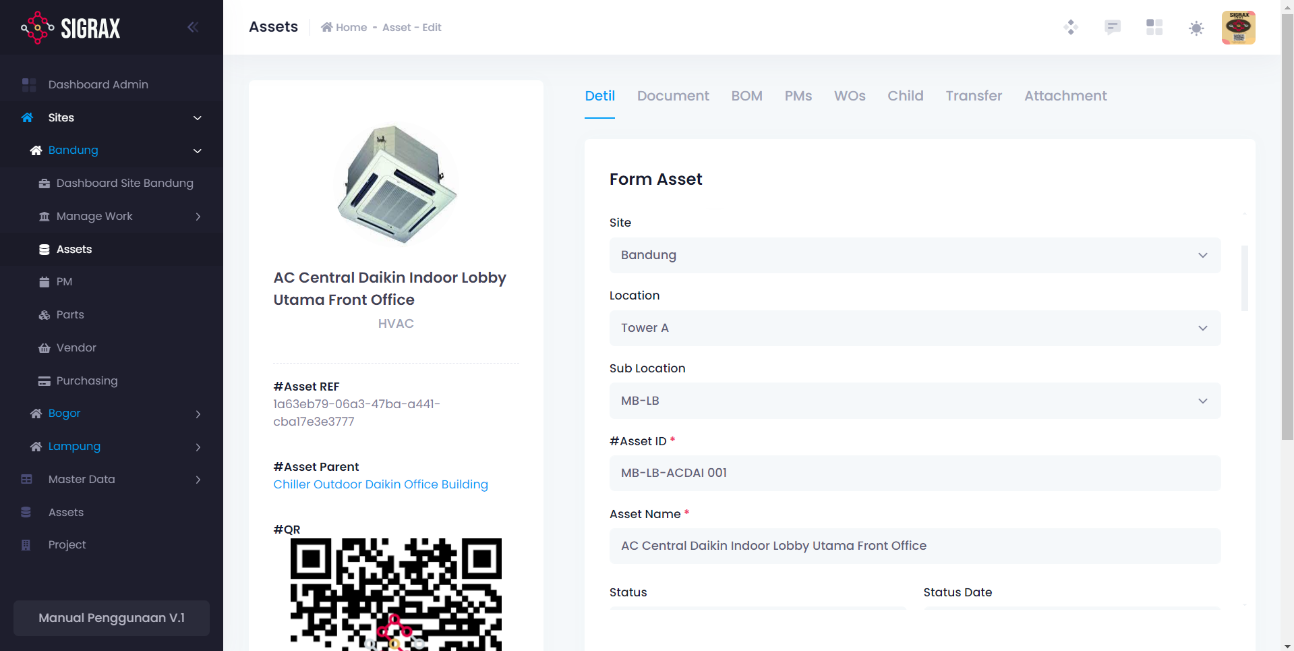1294x651 pixels.
Task: Switch to the Document tab
Action: click(672, 96)
